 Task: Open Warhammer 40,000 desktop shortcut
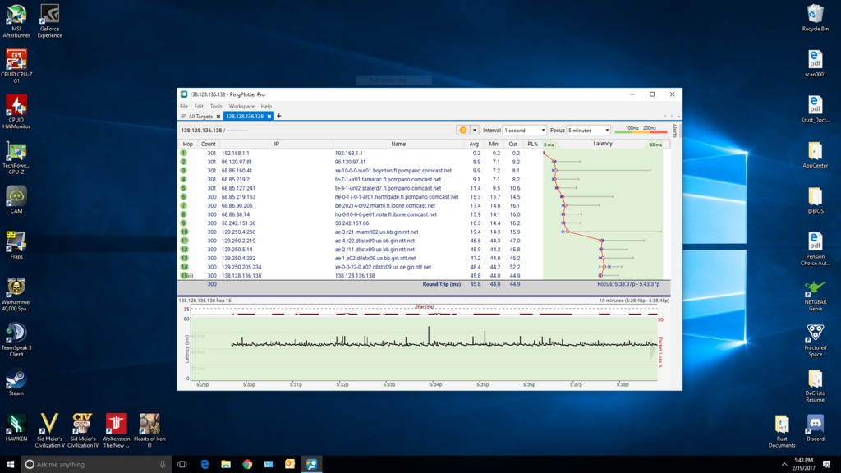pyautogui.click(x=16, y=295)
